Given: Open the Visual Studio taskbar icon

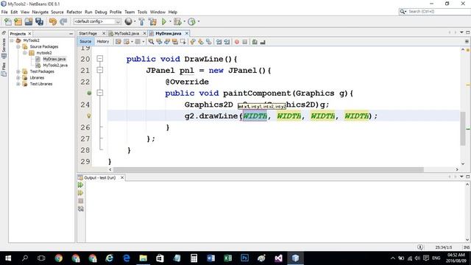Looking at the screenshot, I should 278,258.
